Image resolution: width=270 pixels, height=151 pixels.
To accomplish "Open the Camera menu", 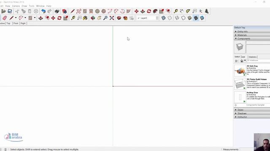I will [x=16, y=6].
